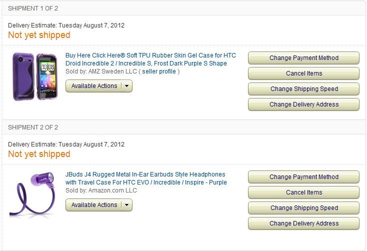The height and width of the screenshot is (251, 367).
Task: Click Available Actions button in shipment 2
Action: 94,205
